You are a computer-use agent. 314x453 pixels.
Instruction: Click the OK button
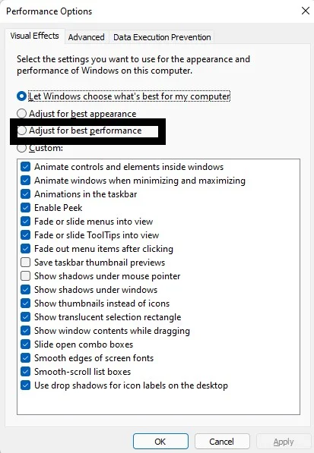tap(160, 442)
